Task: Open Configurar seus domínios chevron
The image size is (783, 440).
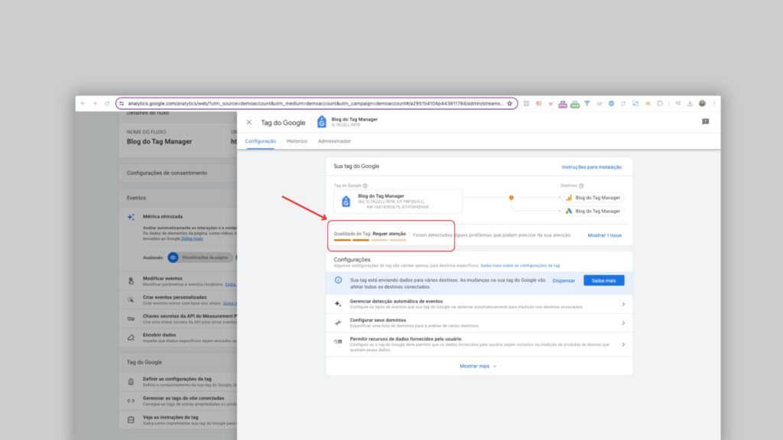Action: tap(623, 323)
